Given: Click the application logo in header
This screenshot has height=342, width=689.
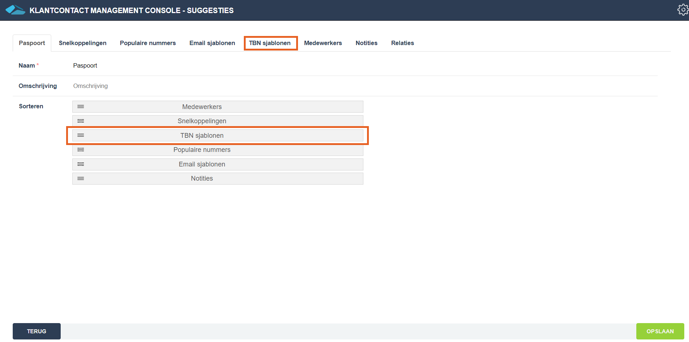Looking at the screenshot, I should 15,10.
